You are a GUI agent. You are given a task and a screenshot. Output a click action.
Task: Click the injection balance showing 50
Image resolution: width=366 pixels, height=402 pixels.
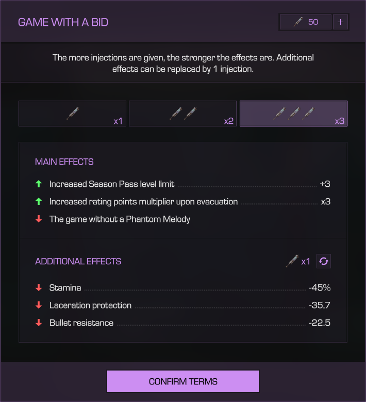coord(306,22)
